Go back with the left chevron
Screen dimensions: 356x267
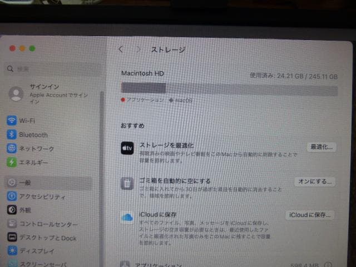click(x=121, y=49)
